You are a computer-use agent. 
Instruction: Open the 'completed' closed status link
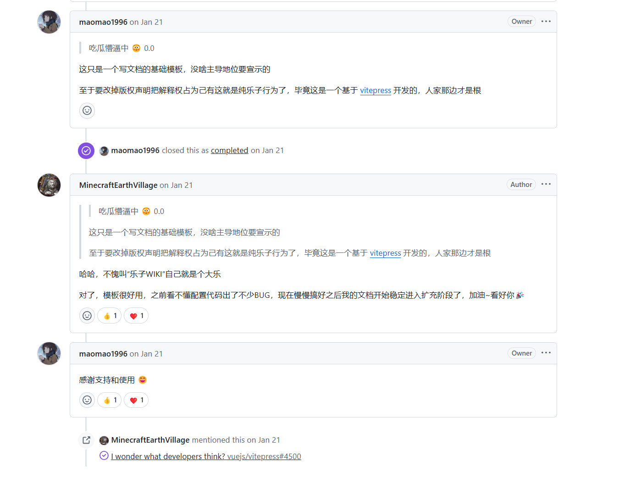(229, 150)
